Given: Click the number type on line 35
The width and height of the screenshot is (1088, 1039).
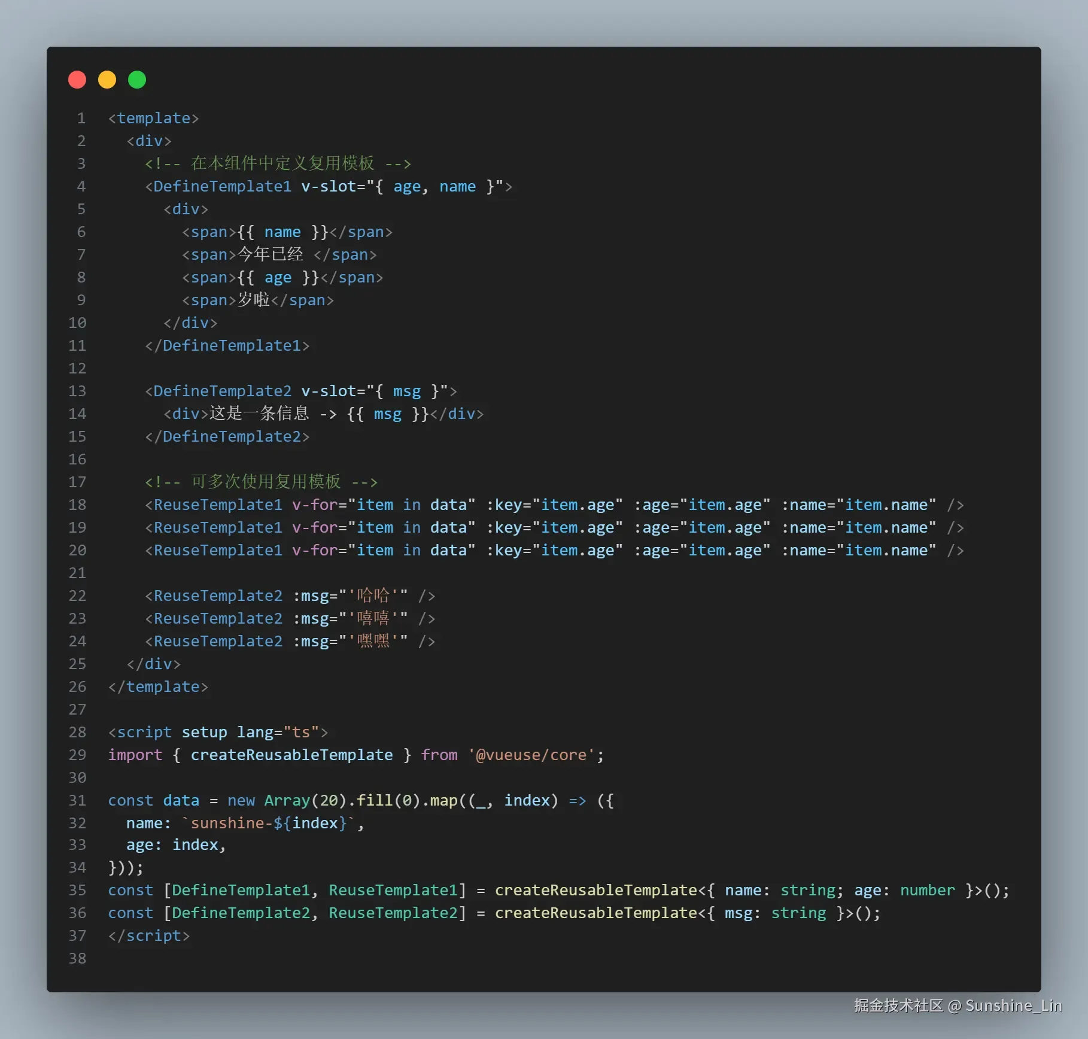Looking at the screenshot, I should click(928, 891).
